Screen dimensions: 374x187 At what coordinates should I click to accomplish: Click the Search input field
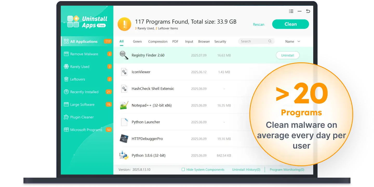point(256,41)
